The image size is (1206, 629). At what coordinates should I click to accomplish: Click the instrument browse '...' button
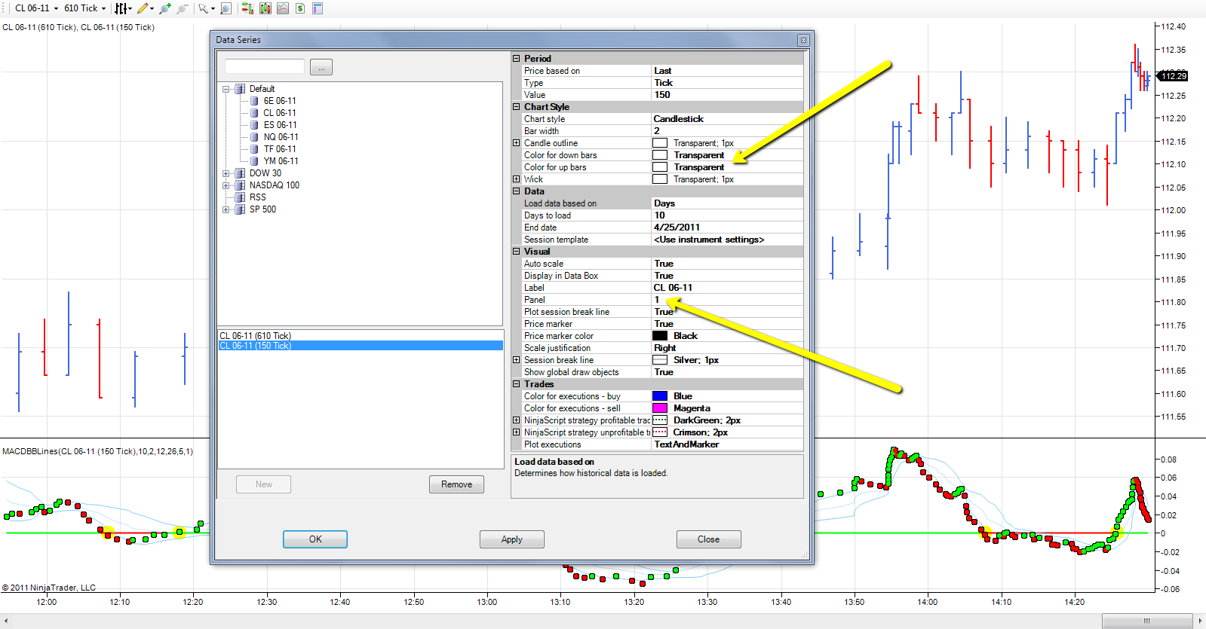tap(321, 68)
